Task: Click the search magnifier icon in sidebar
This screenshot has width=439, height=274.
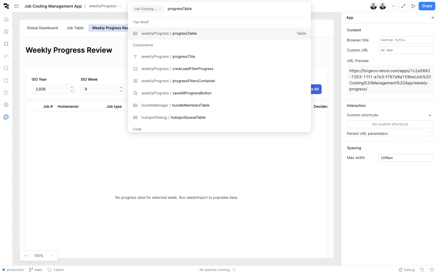Action: [6, 68]
